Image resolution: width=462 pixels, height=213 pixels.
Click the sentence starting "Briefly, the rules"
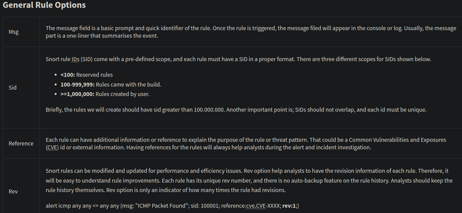[236, 110]
